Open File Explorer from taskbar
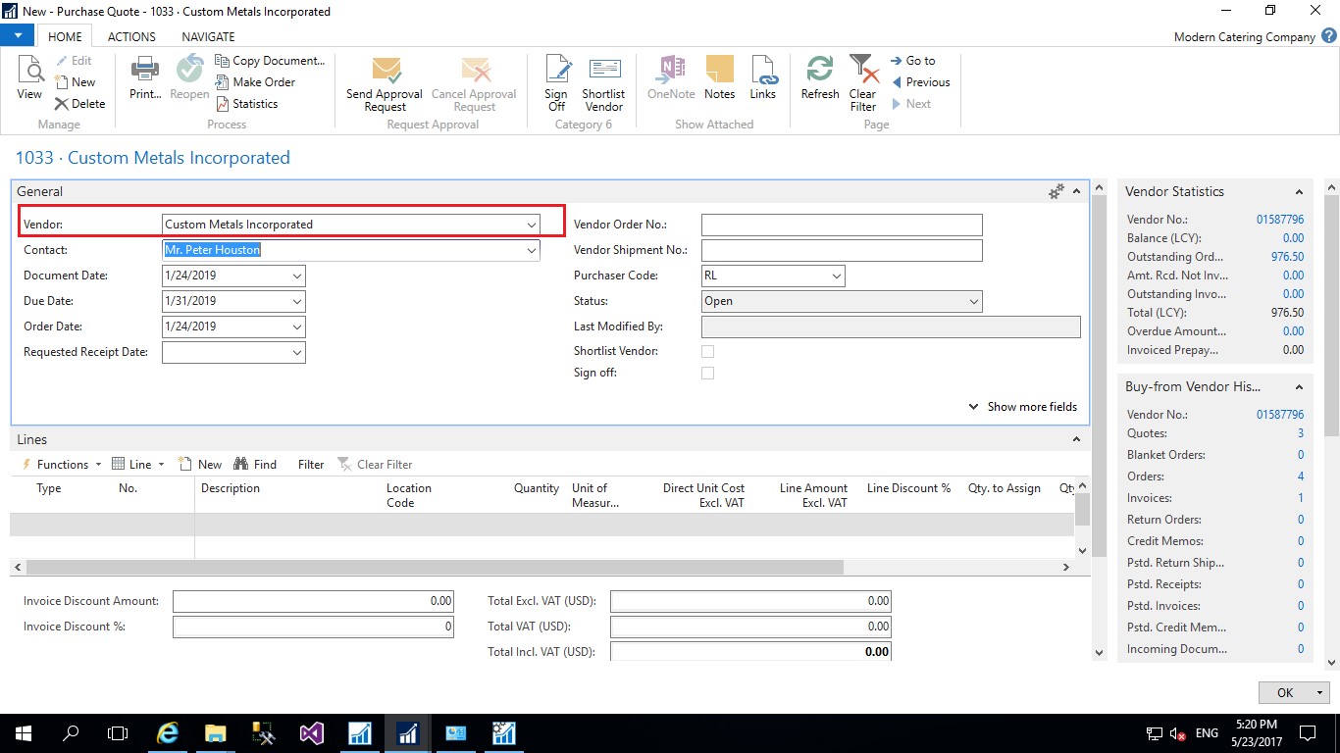This screenshot has height=753, width=1340. [x=216, y=732]
